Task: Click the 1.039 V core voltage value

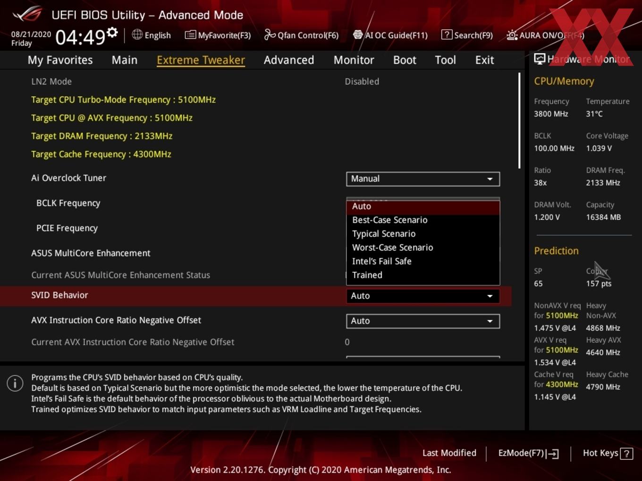Action: click(599, 148)
